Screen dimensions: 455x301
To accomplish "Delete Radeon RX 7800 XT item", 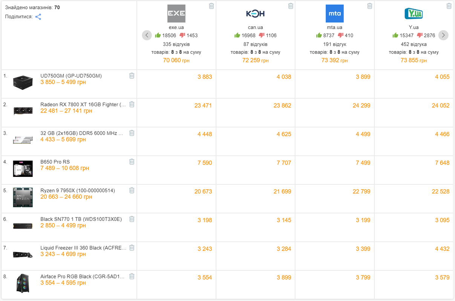I will (132, 104).
